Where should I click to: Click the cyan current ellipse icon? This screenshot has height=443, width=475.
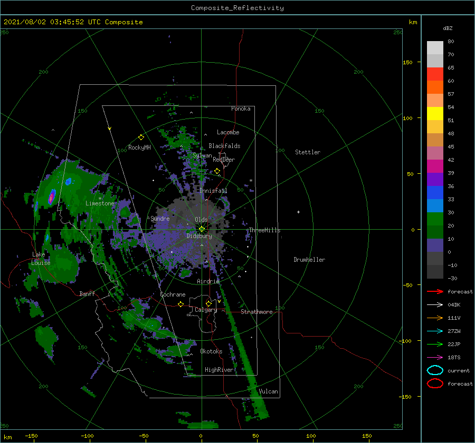[435, 370]
